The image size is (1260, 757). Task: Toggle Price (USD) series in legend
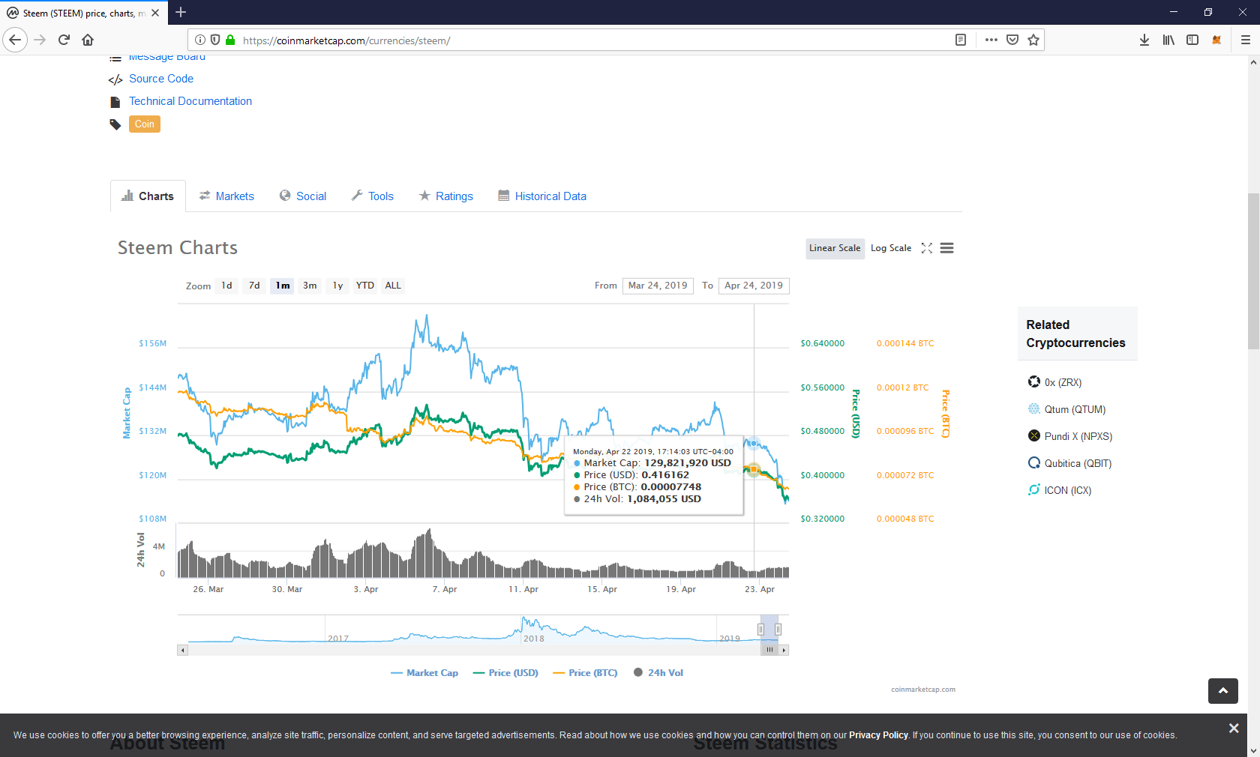505,673
